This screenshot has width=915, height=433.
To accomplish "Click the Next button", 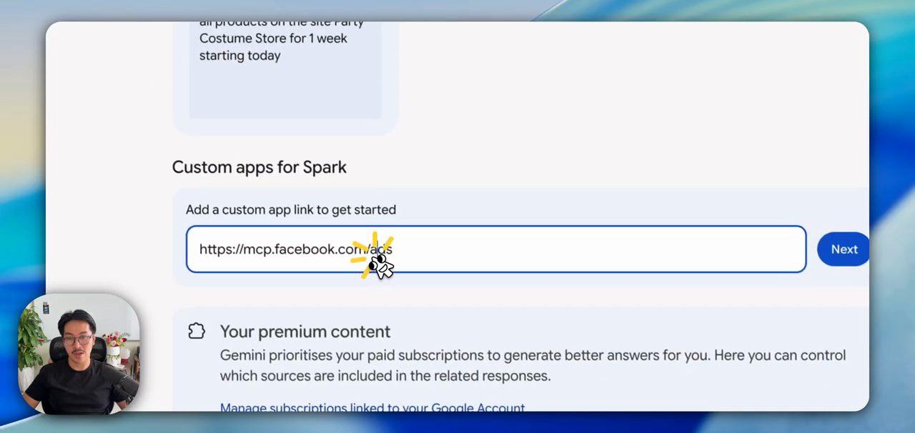I will 844,249.
